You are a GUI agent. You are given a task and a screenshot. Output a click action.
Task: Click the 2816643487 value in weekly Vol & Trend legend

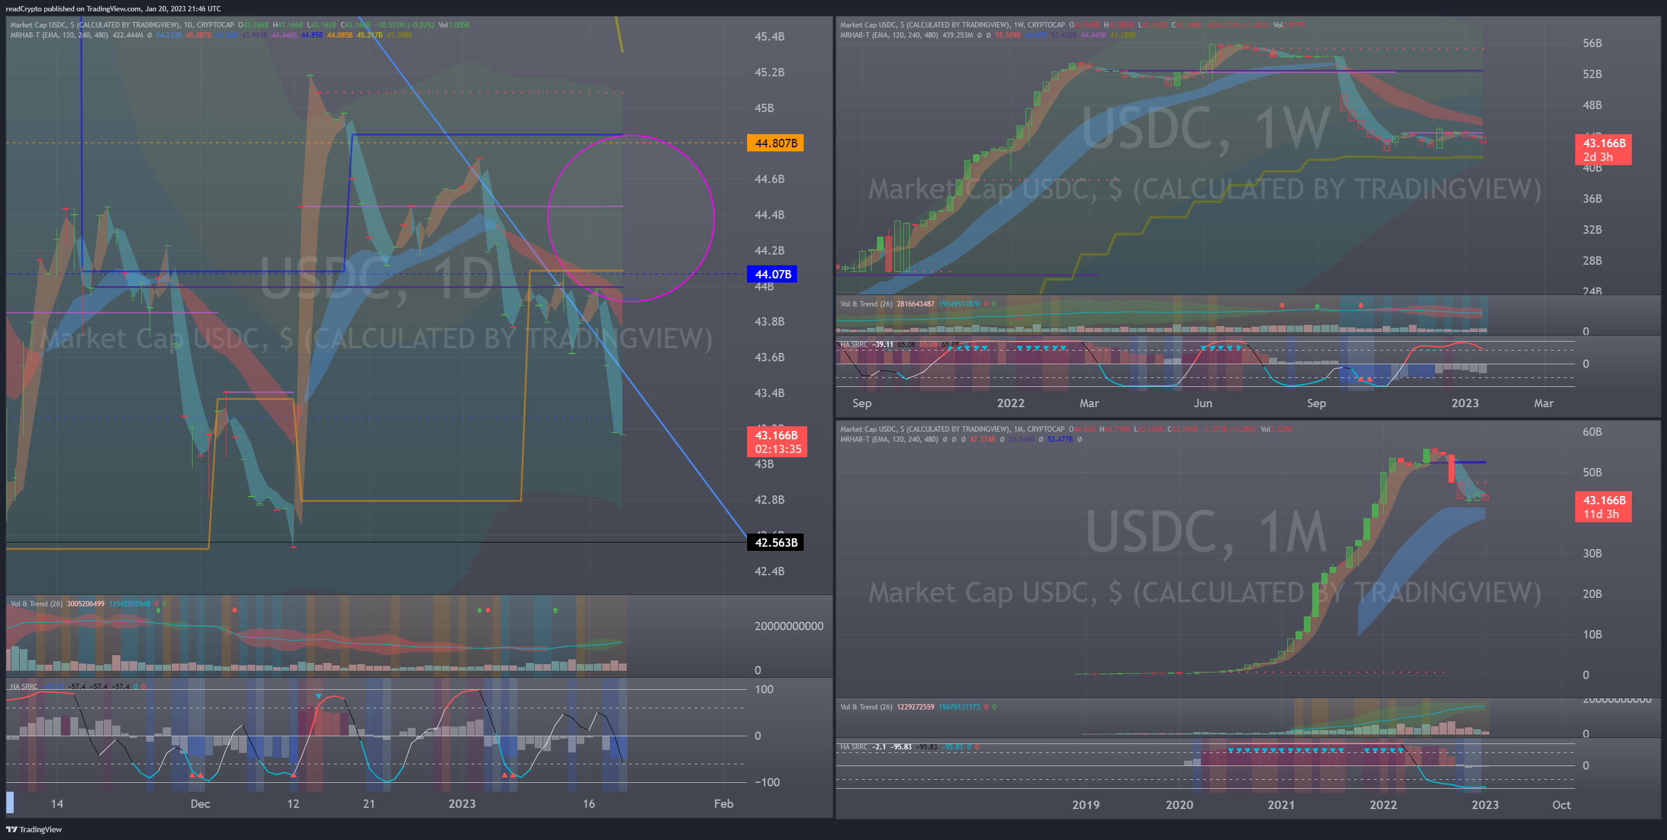[916, 304]
